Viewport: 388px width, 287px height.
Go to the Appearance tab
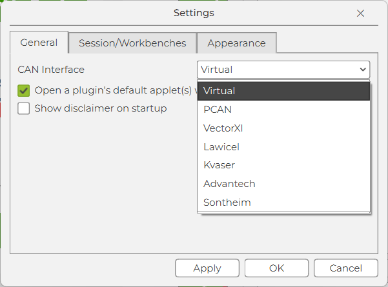tap(236, 43)
